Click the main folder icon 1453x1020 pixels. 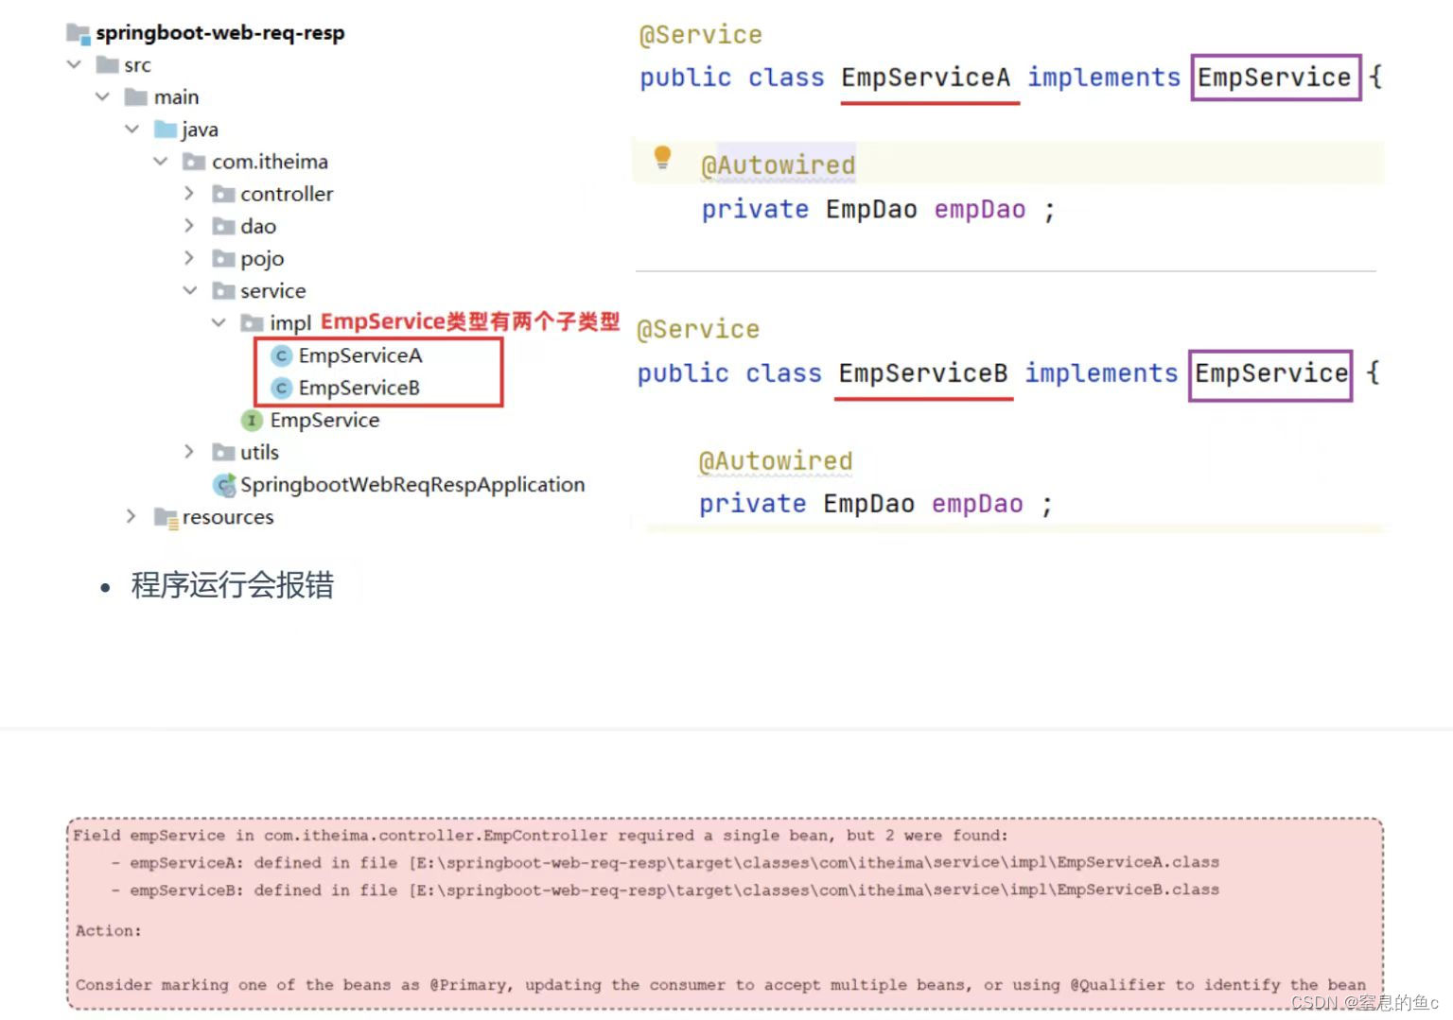pos(136,97)
